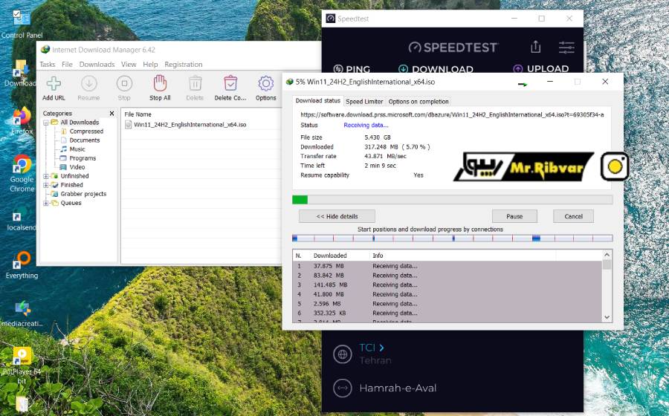The width and height of the screenshot is (669, 416).
Task: Click the connections list scroll up arrow
Action: [607, 255]
